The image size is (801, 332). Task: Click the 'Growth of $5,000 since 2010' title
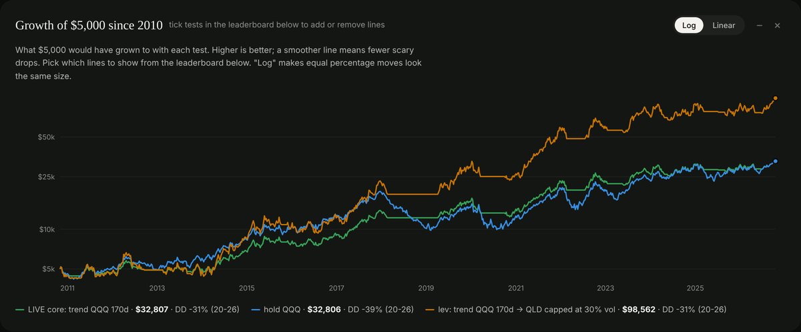pos(89,25)
